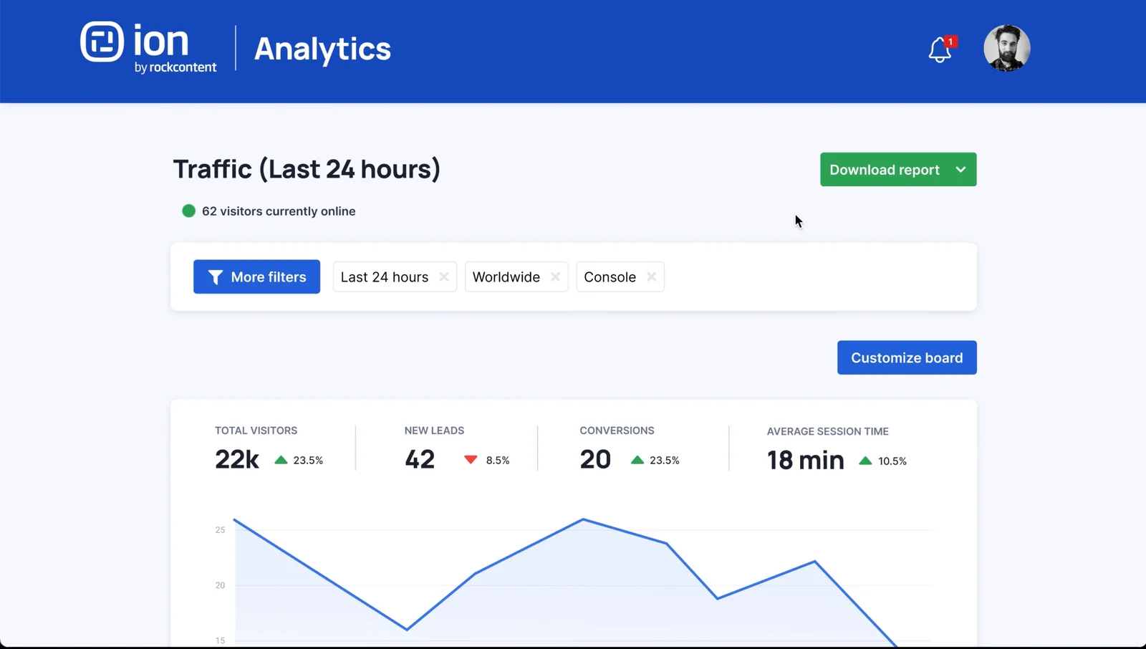Open the Last 24 hours filter chip
This screenshot has width=1146, height=649.
tap(385, 277)
